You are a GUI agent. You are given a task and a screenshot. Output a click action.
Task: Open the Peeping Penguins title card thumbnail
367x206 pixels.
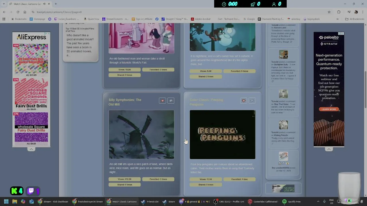222,134
